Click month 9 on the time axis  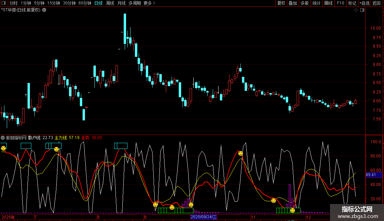tap(145, 217)
